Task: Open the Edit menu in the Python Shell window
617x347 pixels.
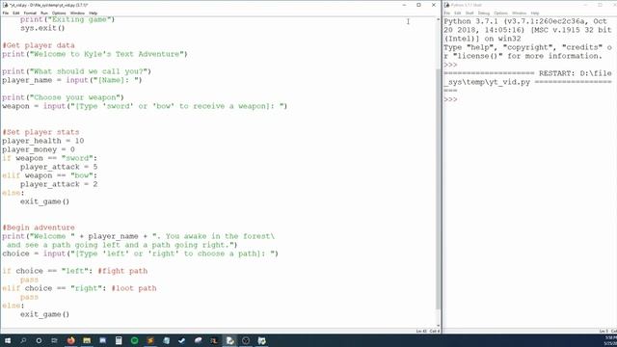Action: pyautogui.click(x=457, y=13)
